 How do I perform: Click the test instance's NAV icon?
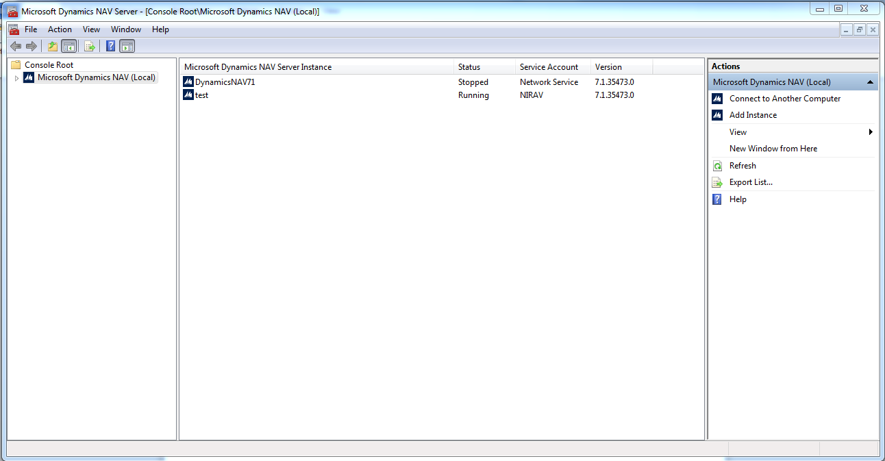click(x=188, y=95)
